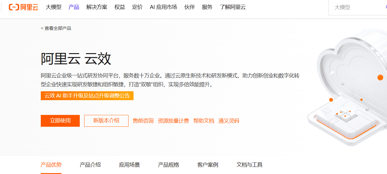Click the 新版本介绍 button
Viewport: 387px width, 174px height.
click(x=106, y=121)
